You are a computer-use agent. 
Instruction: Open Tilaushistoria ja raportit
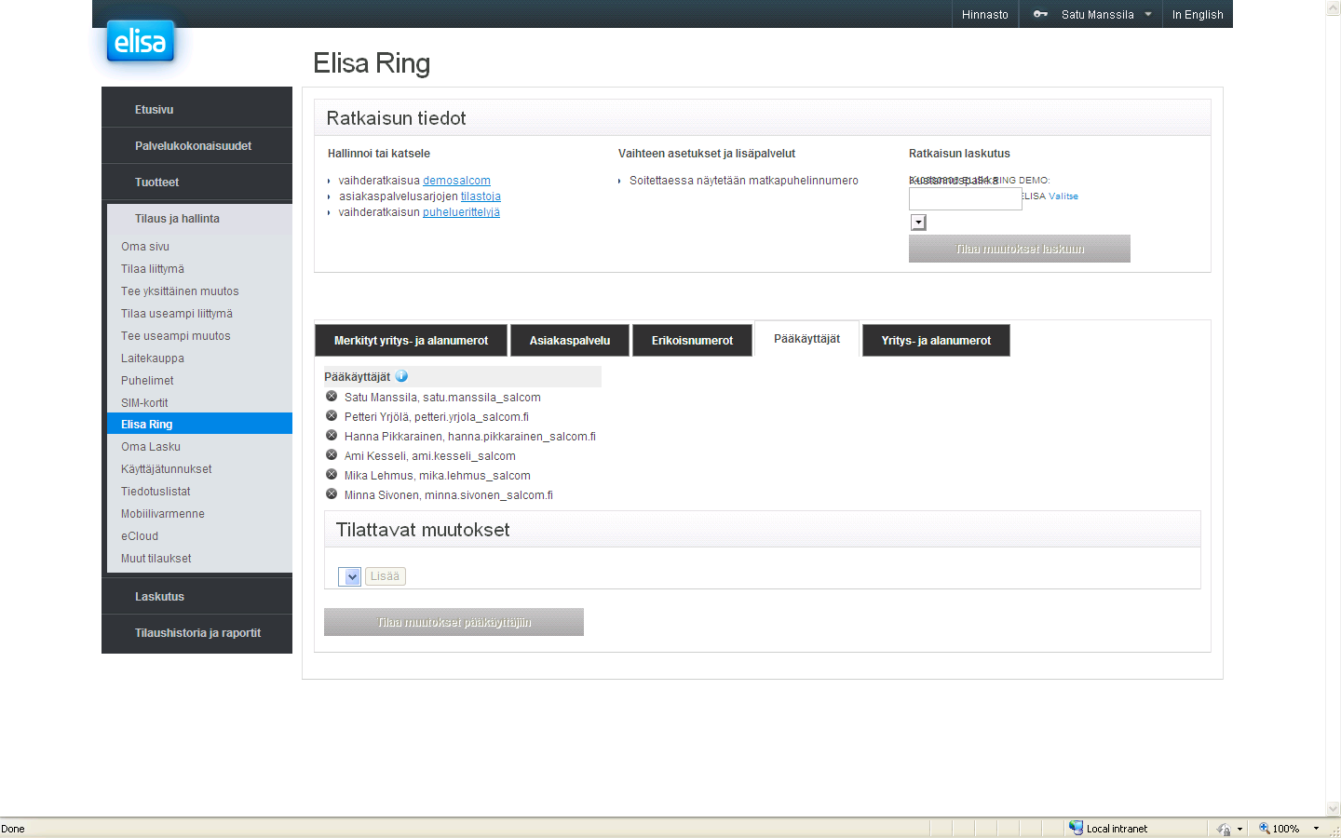[x=196, y=632]
